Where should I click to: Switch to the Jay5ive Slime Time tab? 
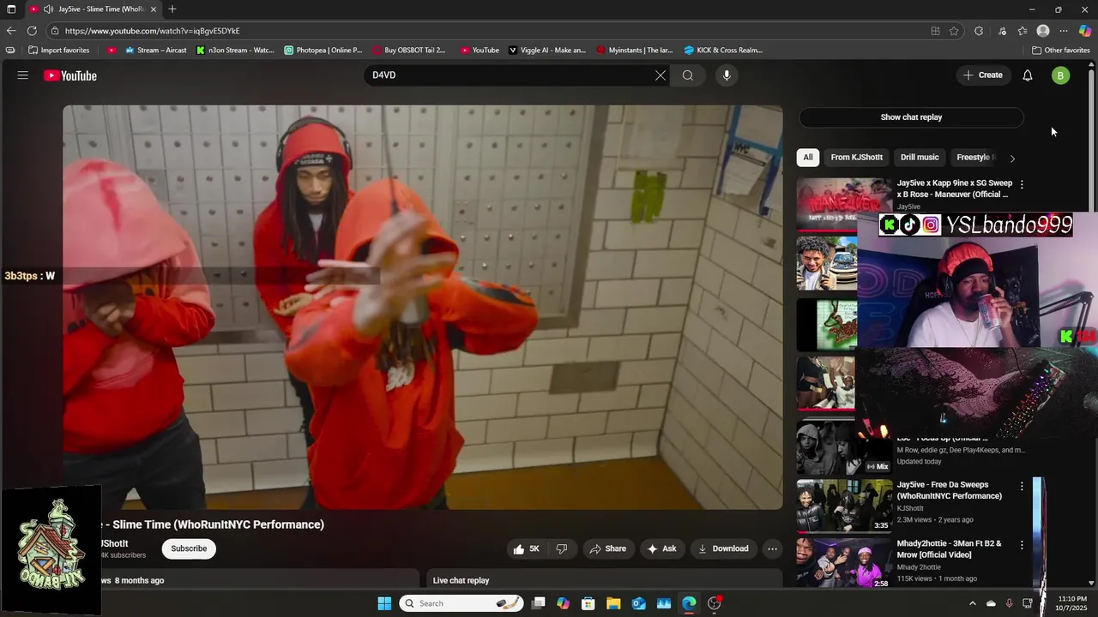click(93, 9)
